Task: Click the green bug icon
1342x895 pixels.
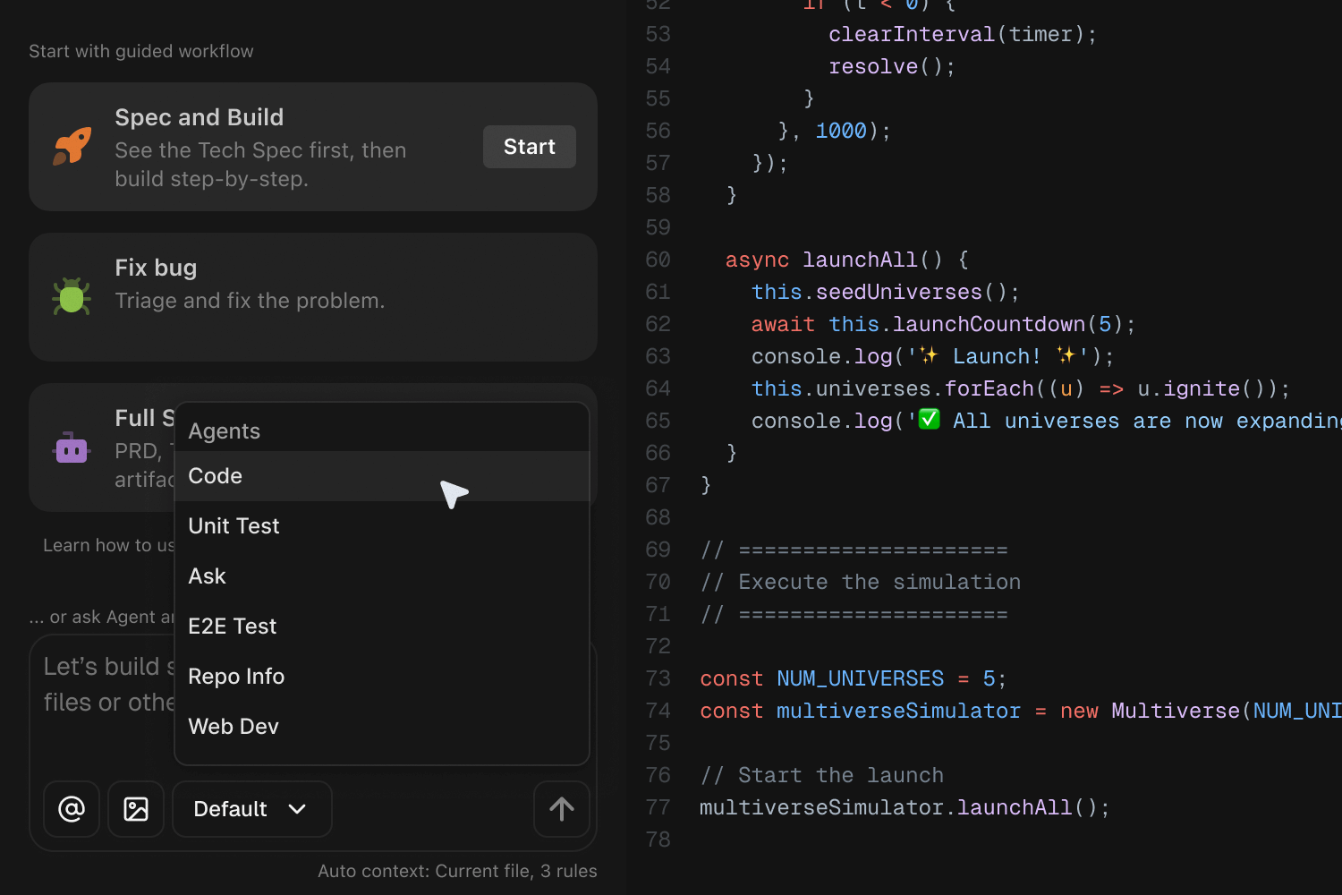Action: click(x=72, y=297)
